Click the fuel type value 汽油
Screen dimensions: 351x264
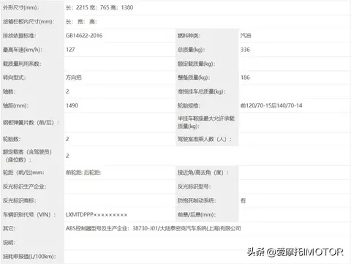246,36
